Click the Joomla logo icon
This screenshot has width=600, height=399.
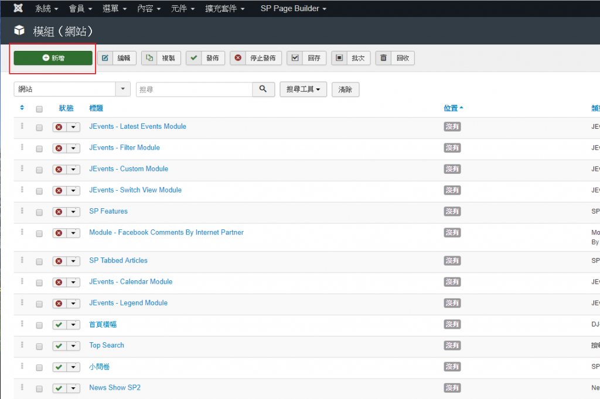tap(18, 9)
